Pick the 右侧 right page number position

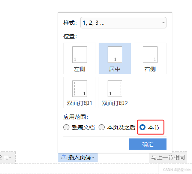[x=150, y=58]
